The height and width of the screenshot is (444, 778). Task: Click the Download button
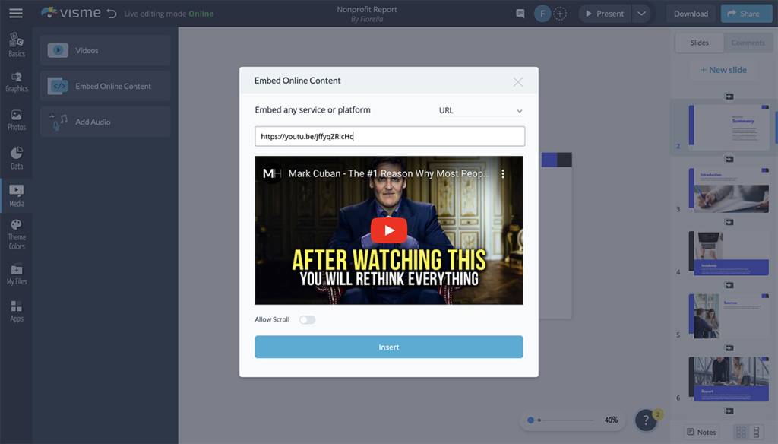[690, 13]
